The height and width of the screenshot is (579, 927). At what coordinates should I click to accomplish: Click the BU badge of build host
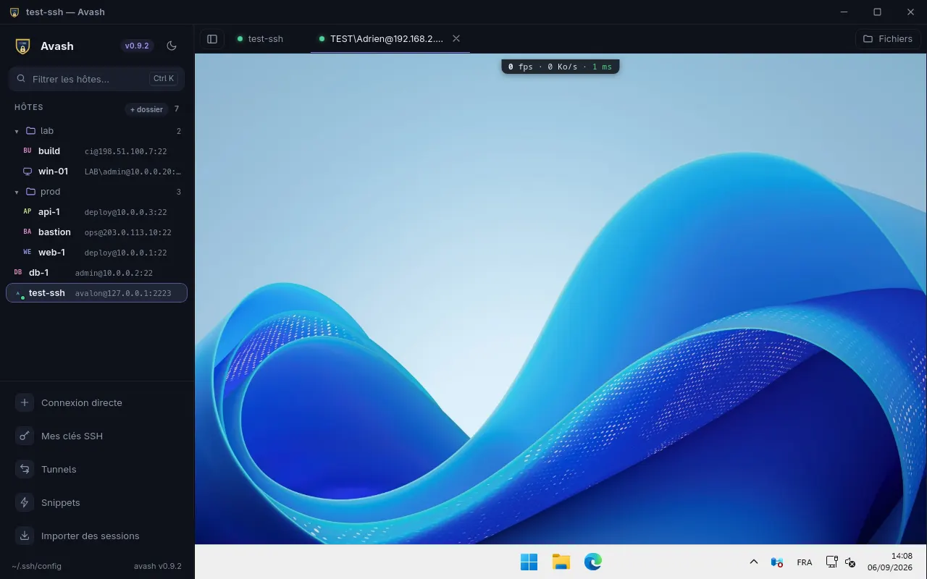[28, 151]
